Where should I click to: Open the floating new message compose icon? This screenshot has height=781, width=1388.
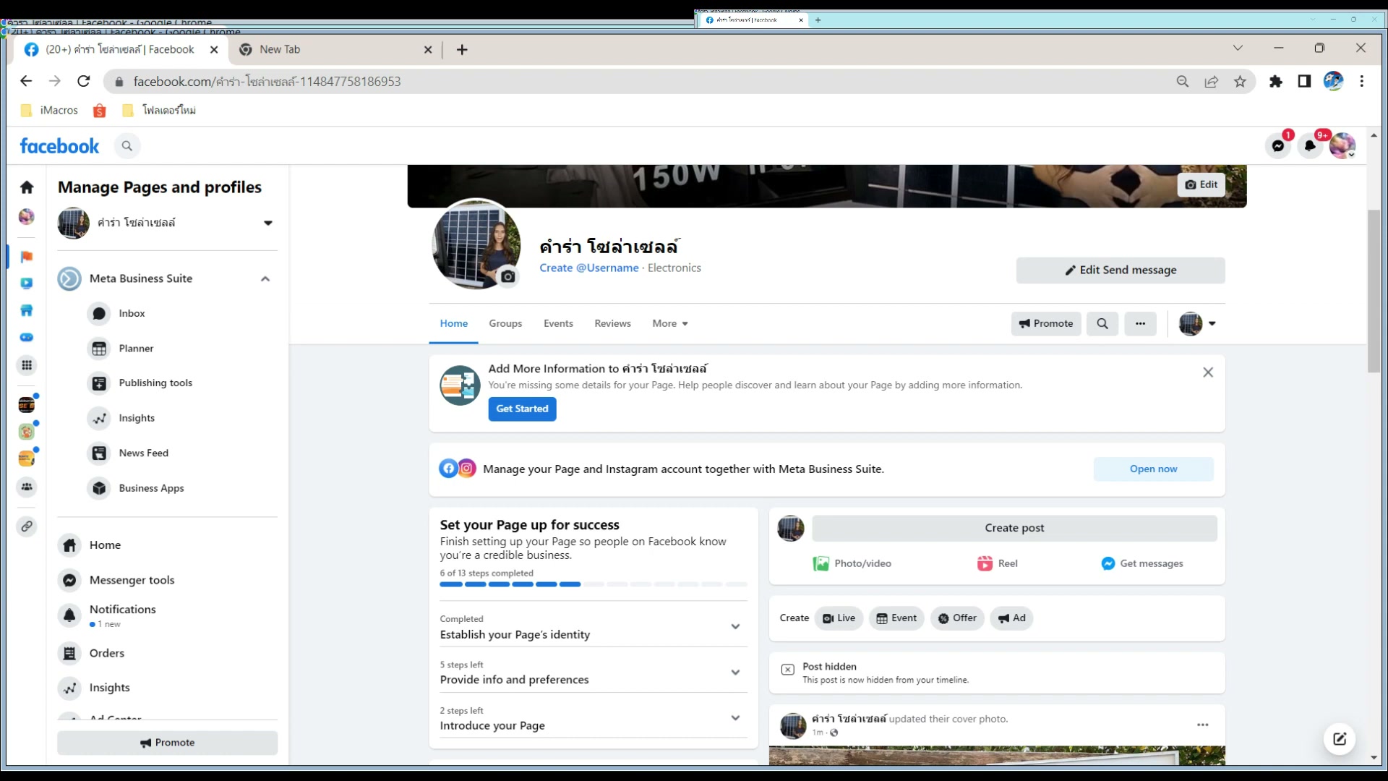point(1339,738)
